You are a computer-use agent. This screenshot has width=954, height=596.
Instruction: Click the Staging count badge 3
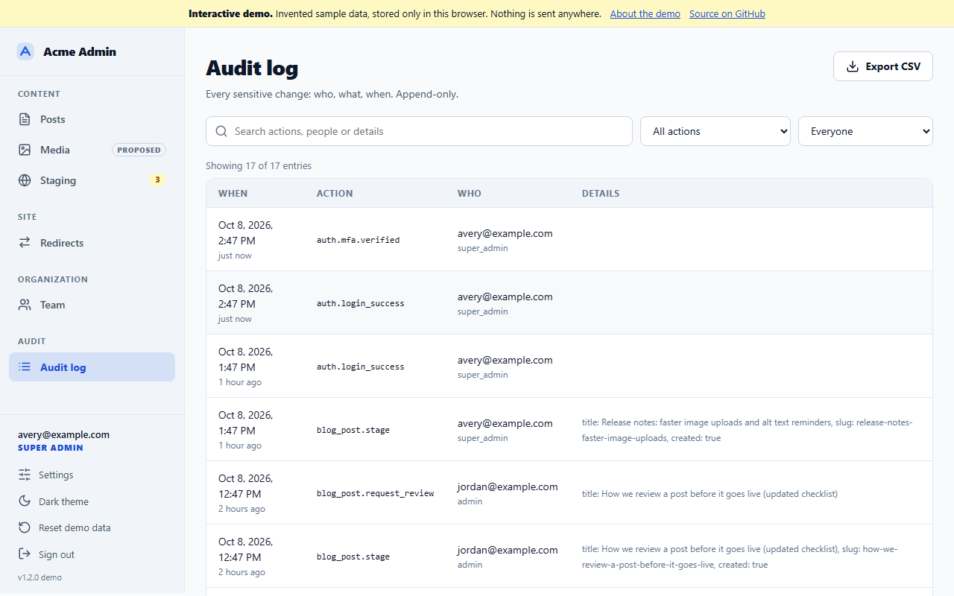pos(157,180)
